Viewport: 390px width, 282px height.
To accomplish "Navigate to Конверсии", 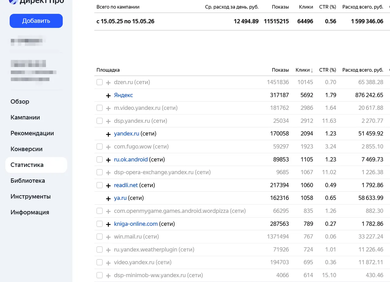I will tap(27, 149).
